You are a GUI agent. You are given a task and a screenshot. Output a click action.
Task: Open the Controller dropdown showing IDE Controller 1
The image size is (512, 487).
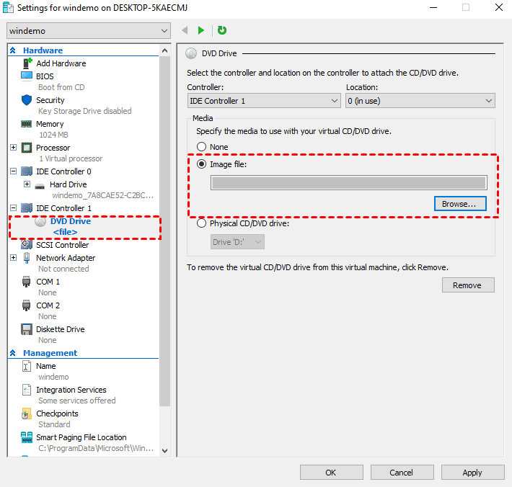coord(264,101)
